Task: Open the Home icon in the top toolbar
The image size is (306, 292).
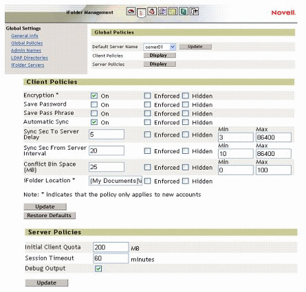Action: tap(131, 11)
